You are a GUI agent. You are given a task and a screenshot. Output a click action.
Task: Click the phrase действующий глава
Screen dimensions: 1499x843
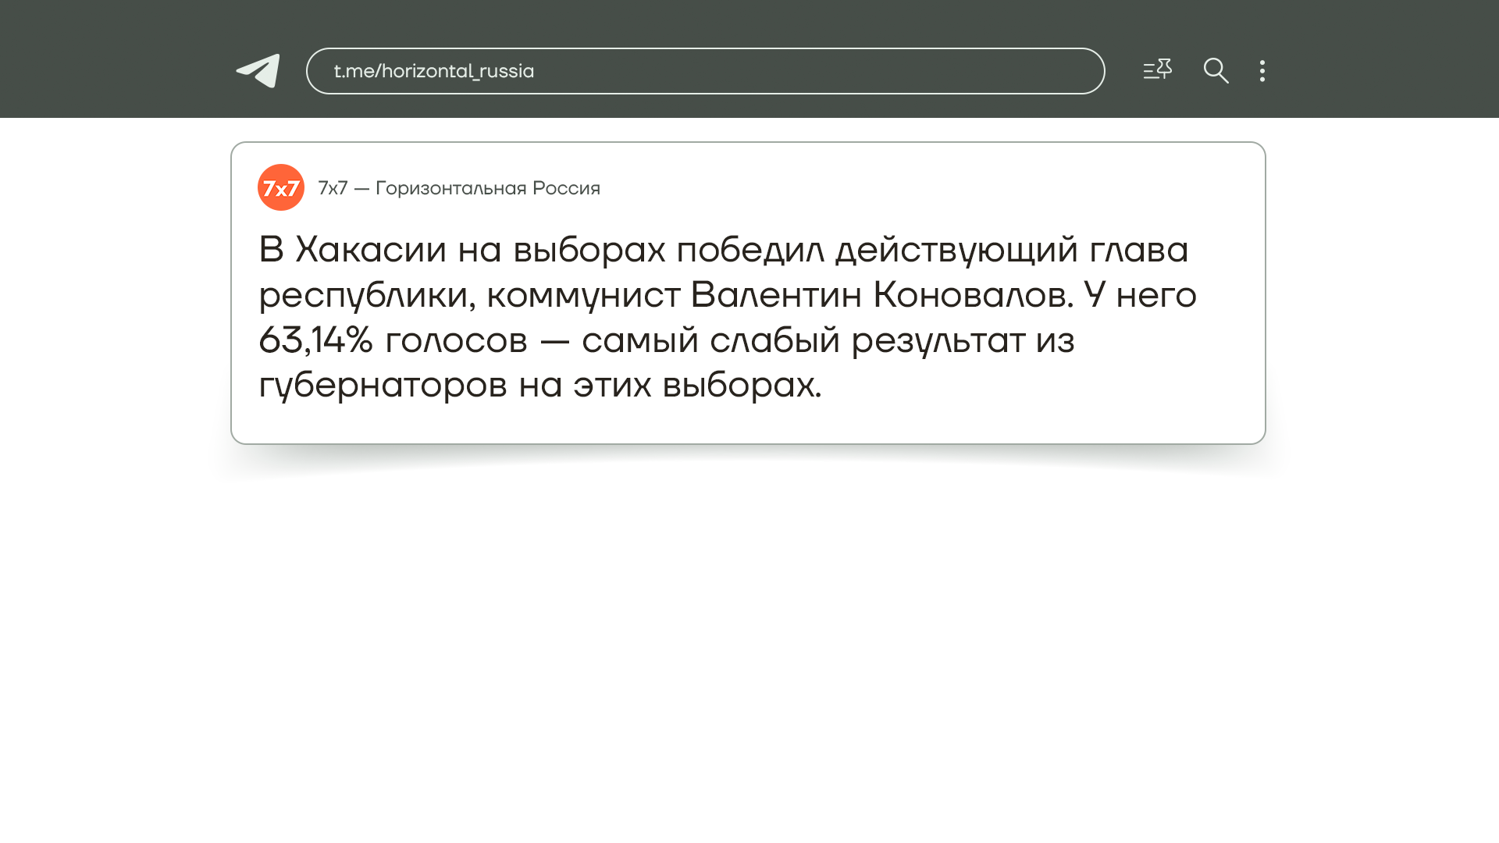(1011, 250)
